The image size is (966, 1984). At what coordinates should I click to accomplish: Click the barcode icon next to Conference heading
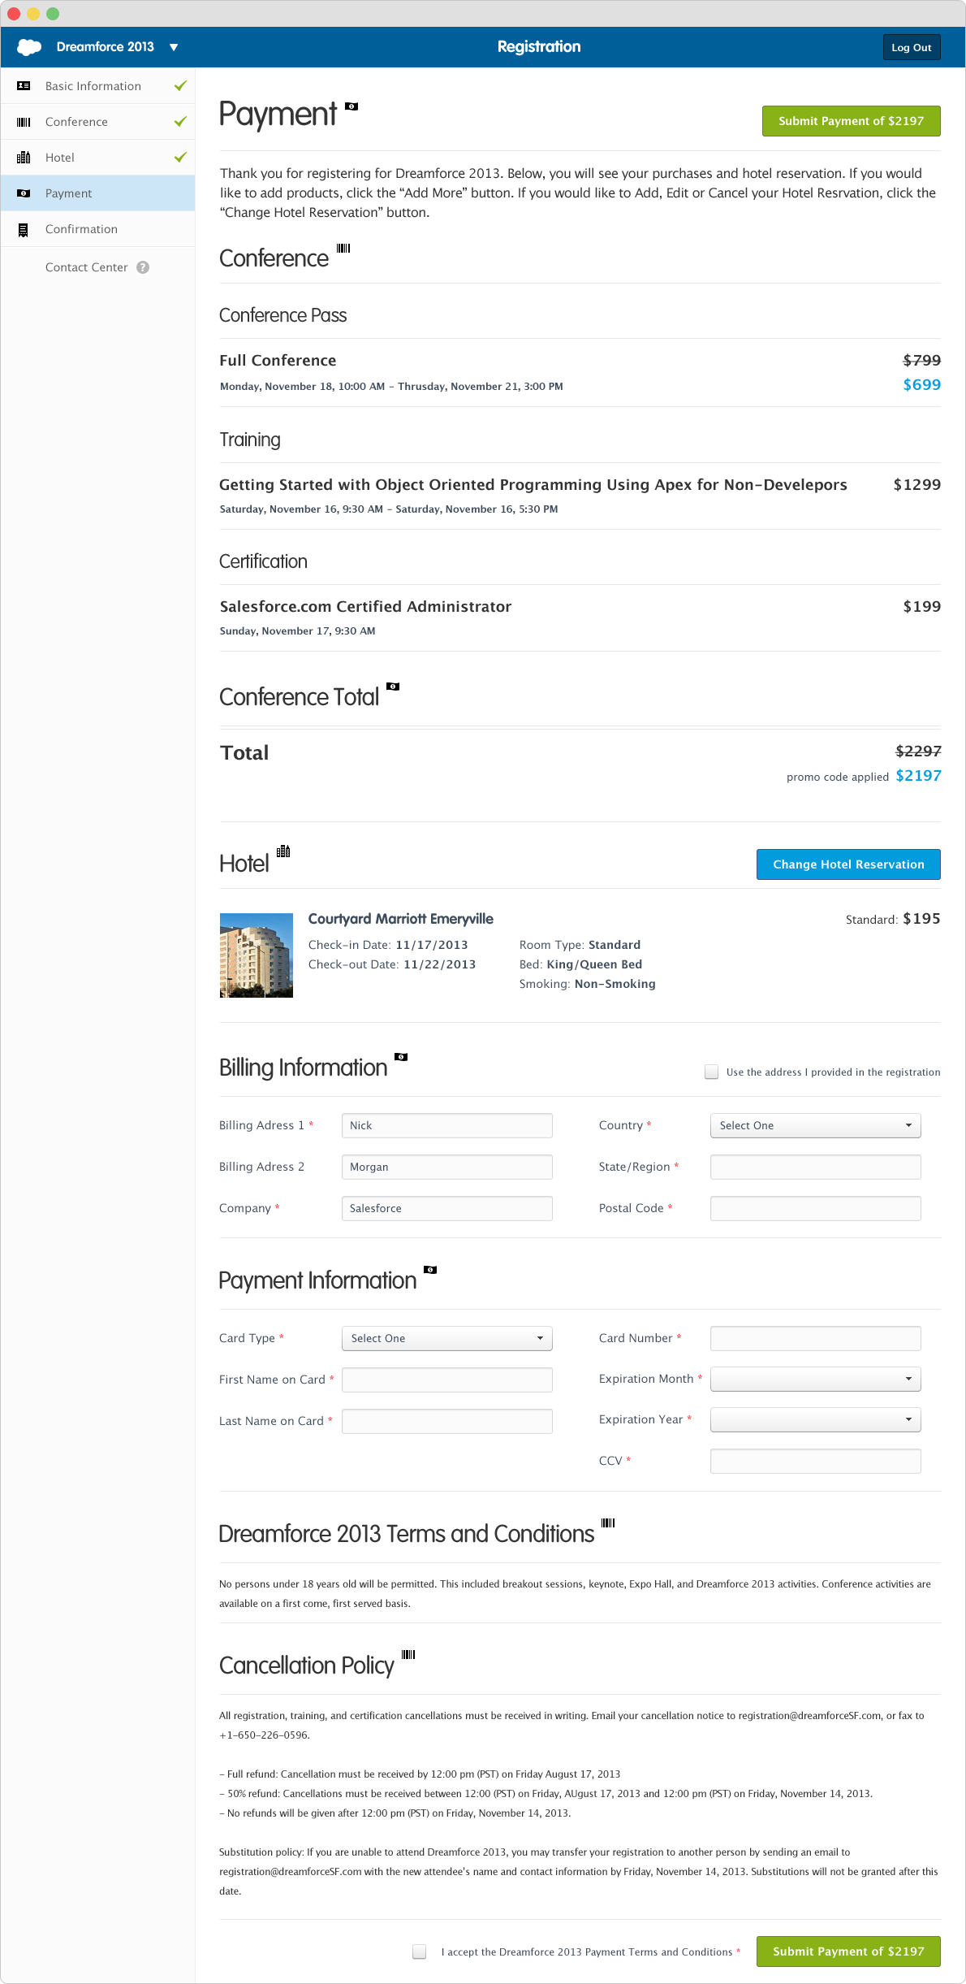pos(343,248)
